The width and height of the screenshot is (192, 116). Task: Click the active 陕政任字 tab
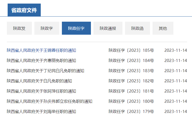(76, 28)
